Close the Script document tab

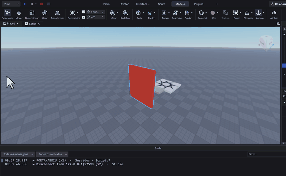tap(39, 24)
